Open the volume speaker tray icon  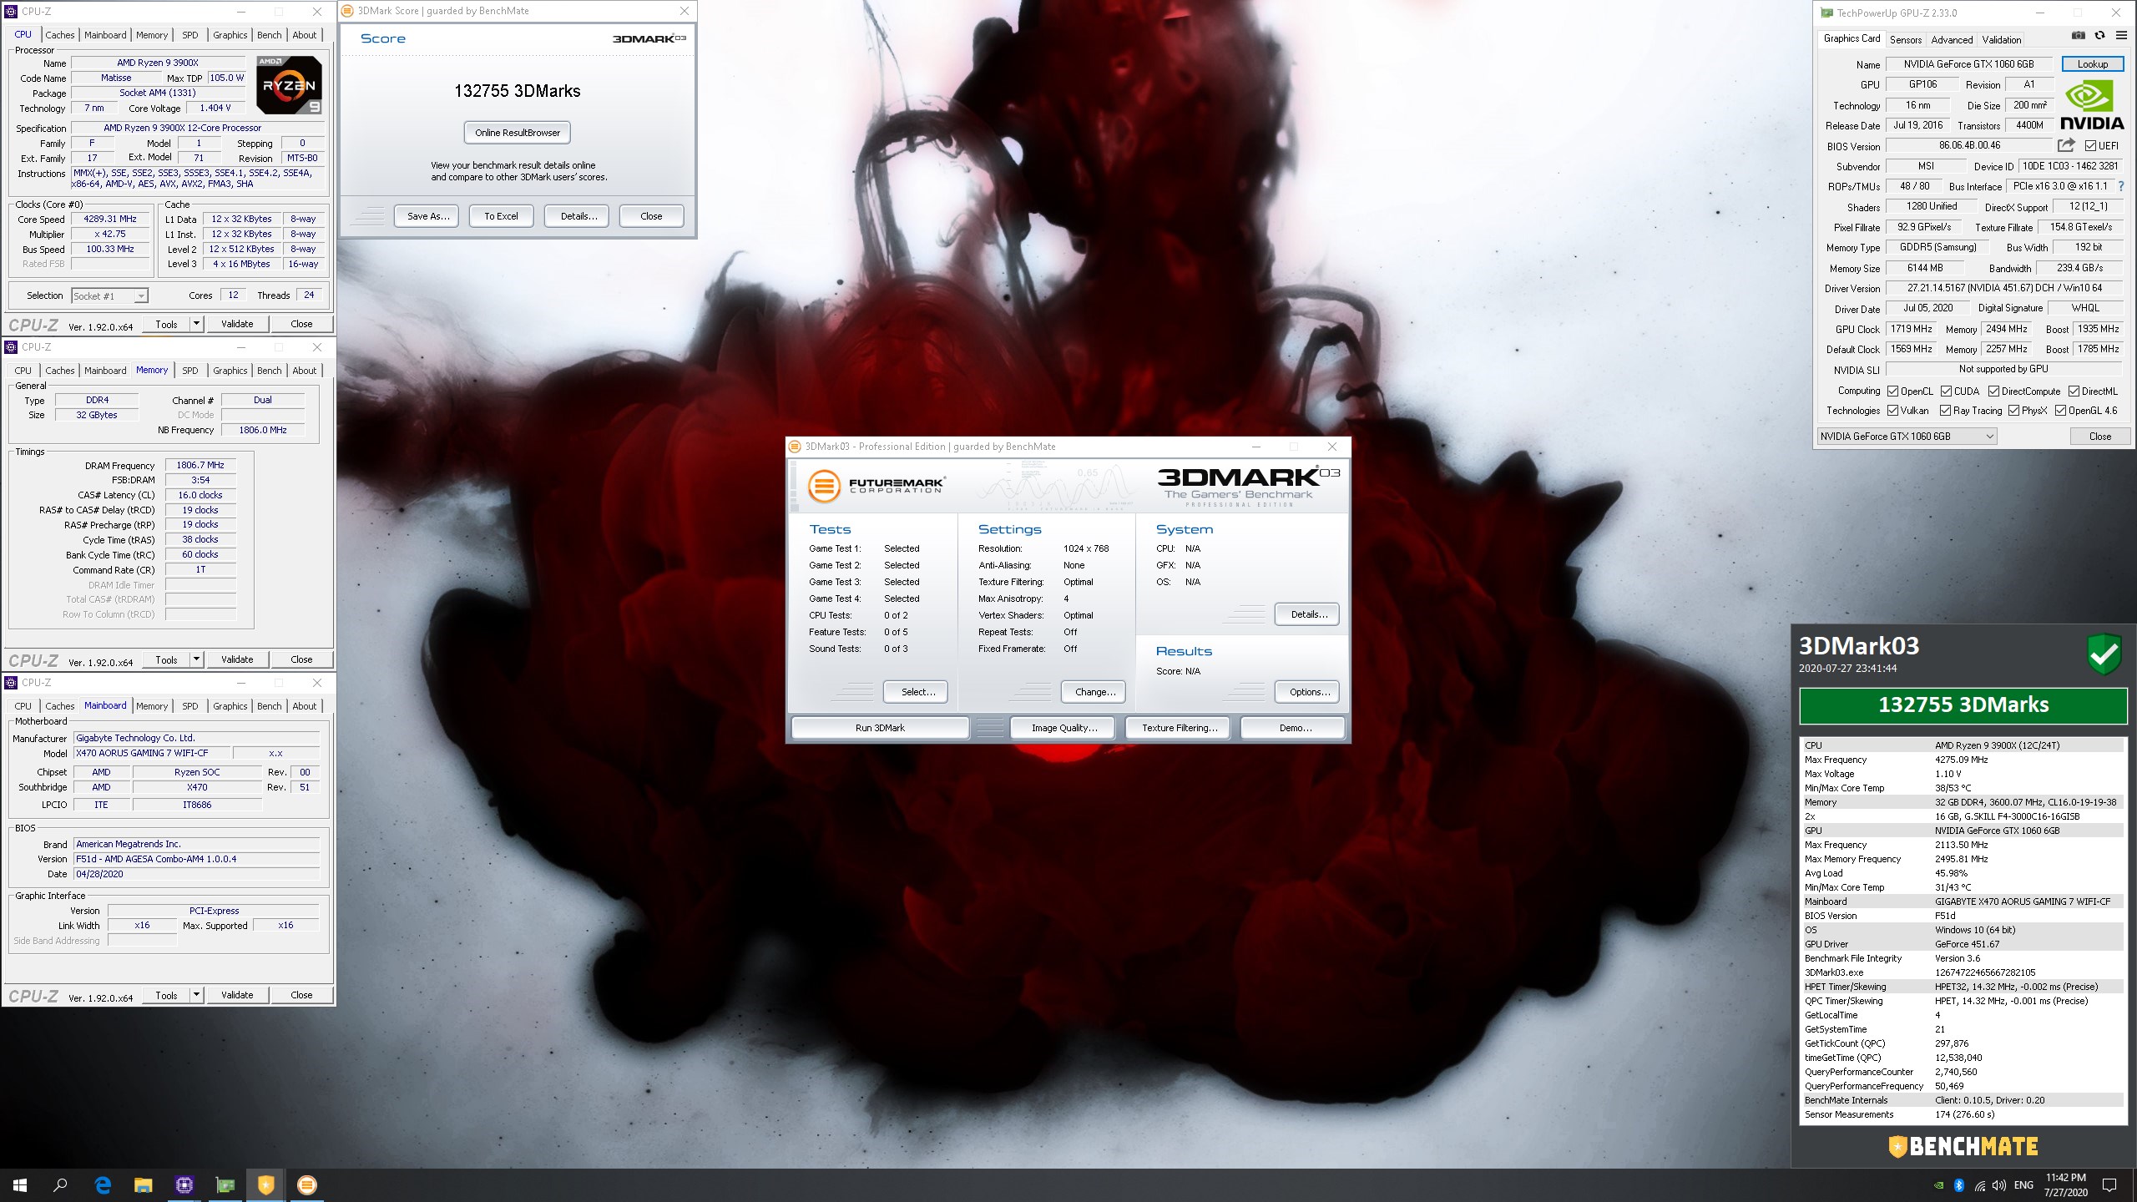coord(1999,1185)
